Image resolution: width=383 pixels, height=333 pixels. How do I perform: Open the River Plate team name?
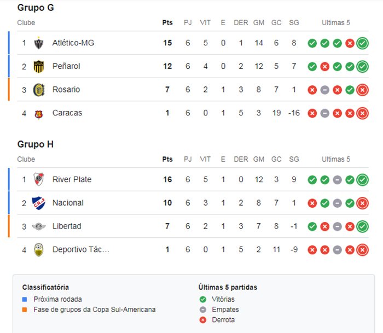coord(72,179)
